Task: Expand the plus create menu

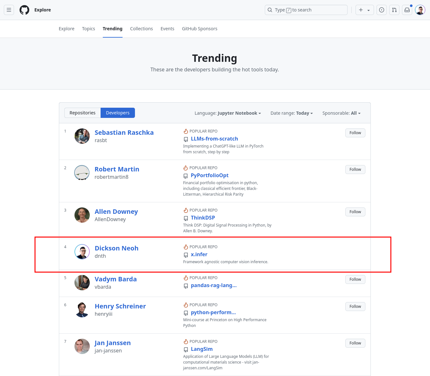Action: click(x=364, y=10)
